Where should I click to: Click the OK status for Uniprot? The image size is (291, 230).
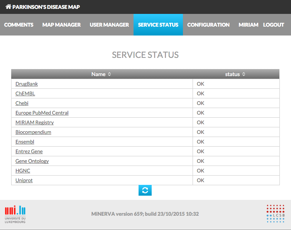pyautogui.click(x=200, y=181)
